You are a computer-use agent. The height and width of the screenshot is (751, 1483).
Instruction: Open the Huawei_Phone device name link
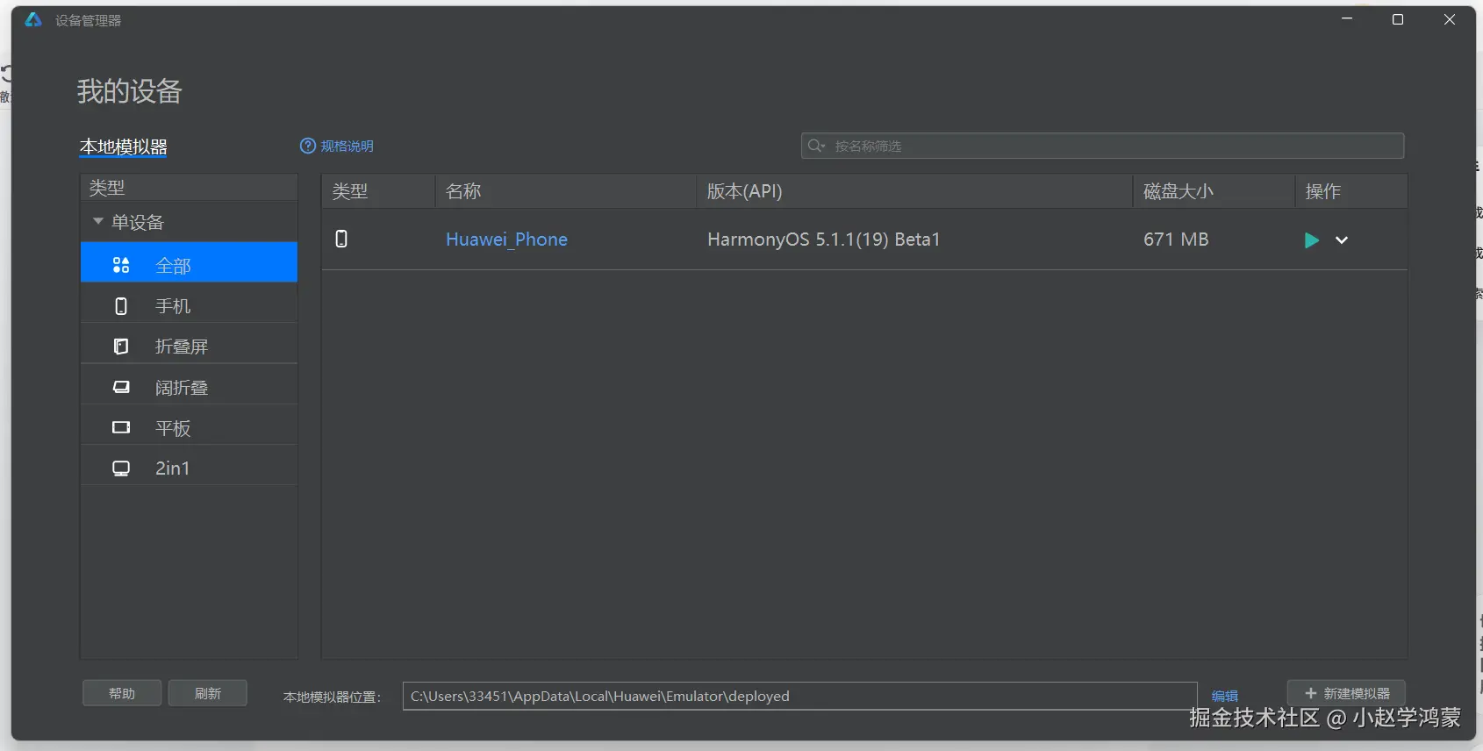tap(506, 240)
